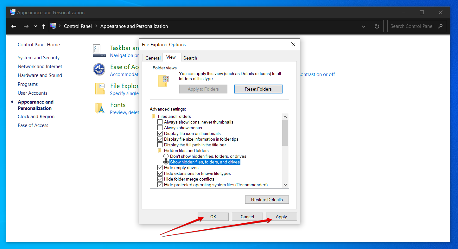Uncheck Hide protected operating system files
This screenshot has width=458, height=249.
click(160, 185)
